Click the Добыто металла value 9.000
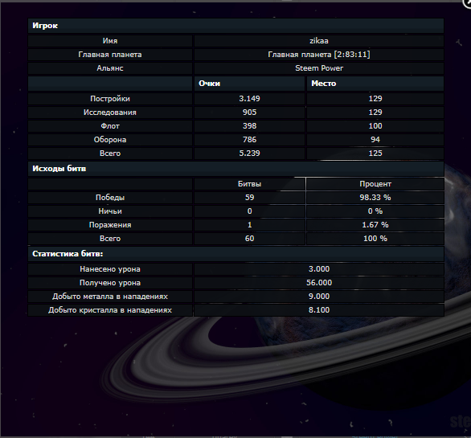Screen dimensions: 471x438 319,297
